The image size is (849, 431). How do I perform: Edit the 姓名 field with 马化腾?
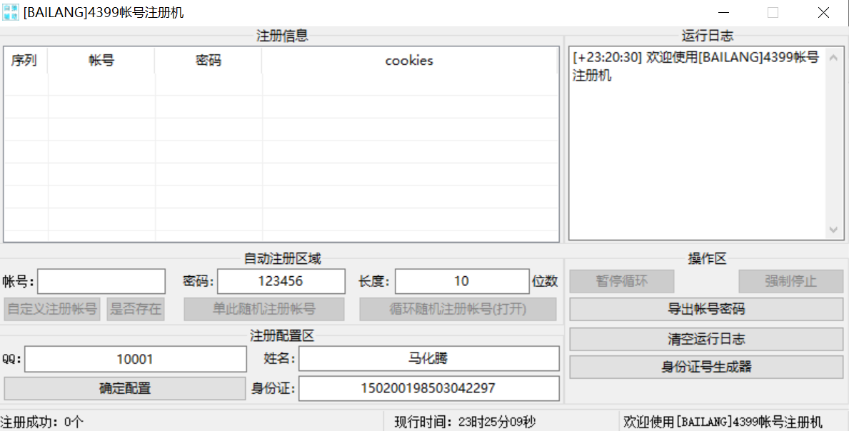428,359
